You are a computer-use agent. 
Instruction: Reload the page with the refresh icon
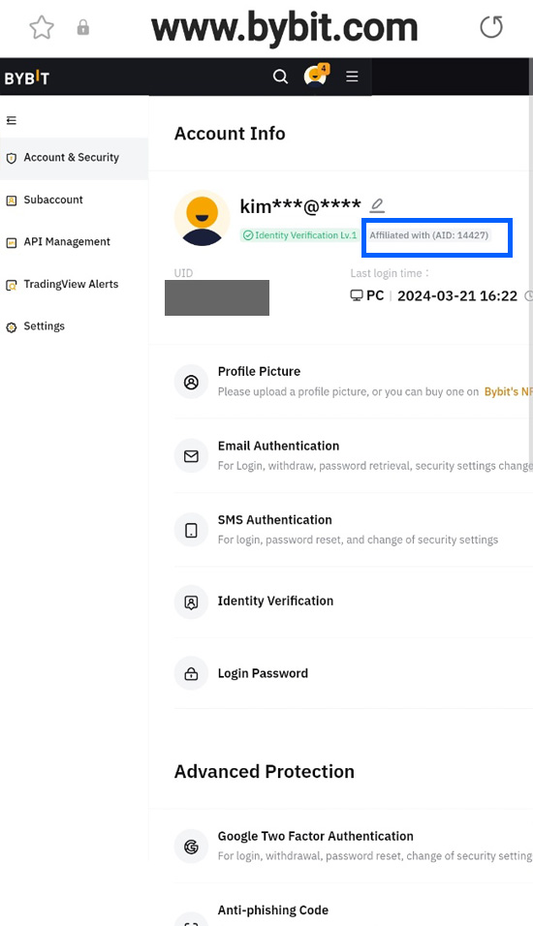[x=491, y=27]
